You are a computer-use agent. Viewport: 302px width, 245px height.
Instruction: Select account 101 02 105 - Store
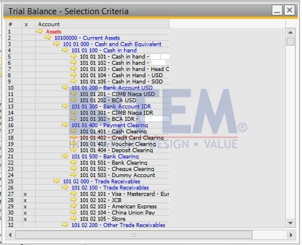pyautogui.click(x=103, y=219)
